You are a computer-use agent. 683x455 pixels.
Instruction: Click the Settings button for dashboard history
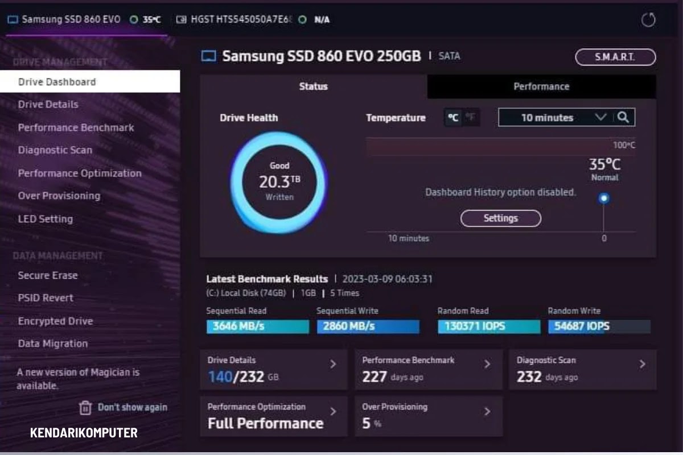click(x=500, y=218)
